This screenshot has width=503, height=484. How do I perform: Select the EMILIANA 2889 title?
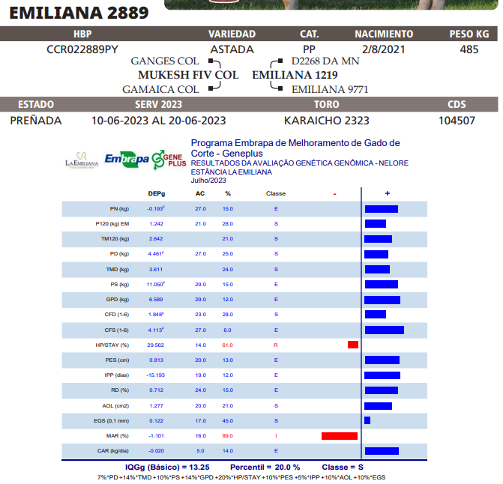[x=79, y=13]
